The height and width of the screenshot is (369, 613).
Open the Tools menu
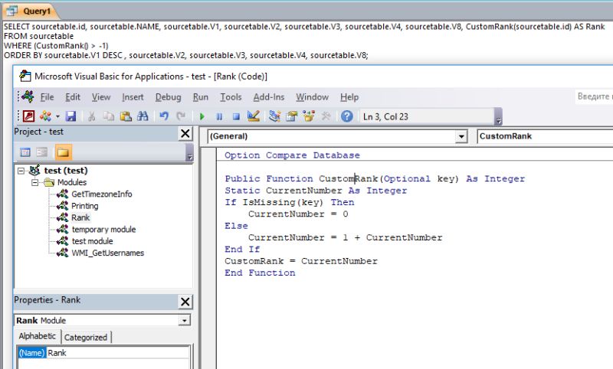coord(231,96)
